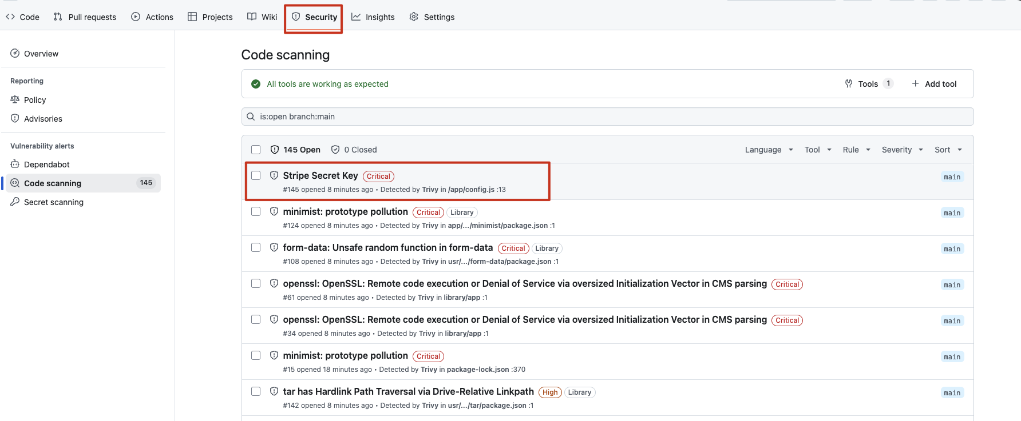
Task: Click the Critical severity label on Stripe Secret Key
Action: [378, 177]
